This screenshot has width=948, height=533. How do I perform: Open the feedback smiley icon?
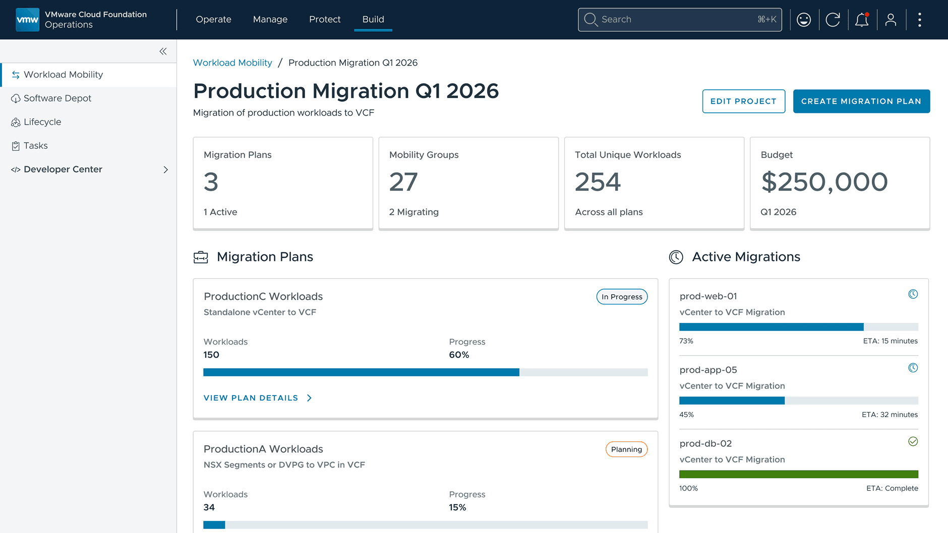click(x=804, y=20)
